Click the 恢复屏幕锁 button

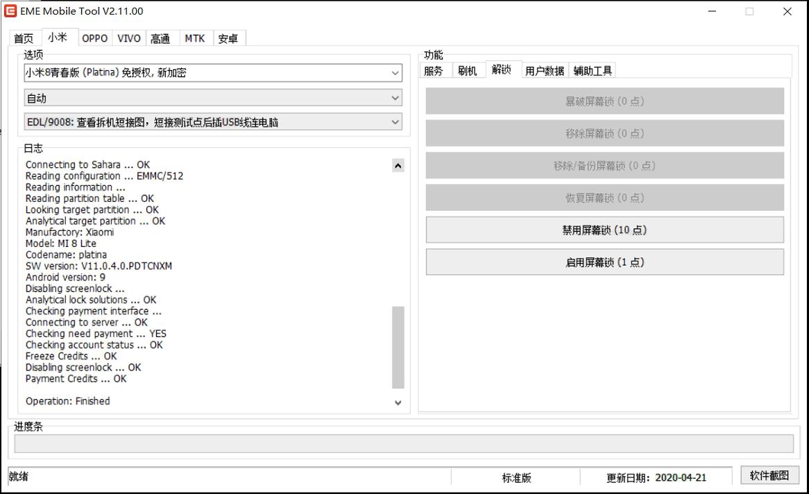pos(605,198)
